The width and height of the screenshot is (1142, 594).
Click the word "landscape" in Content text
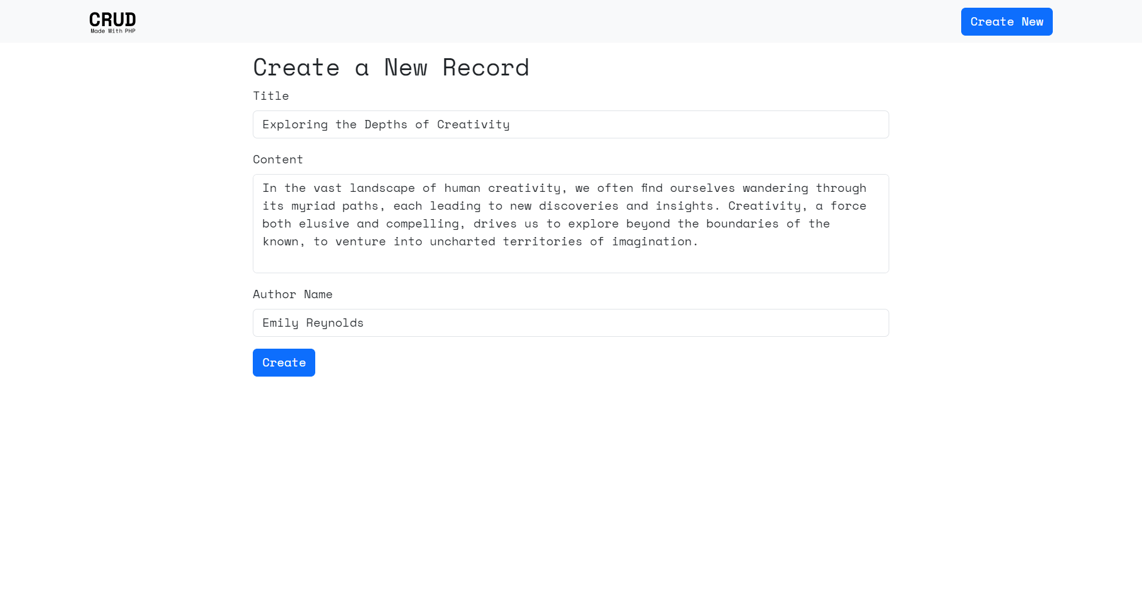382,188
